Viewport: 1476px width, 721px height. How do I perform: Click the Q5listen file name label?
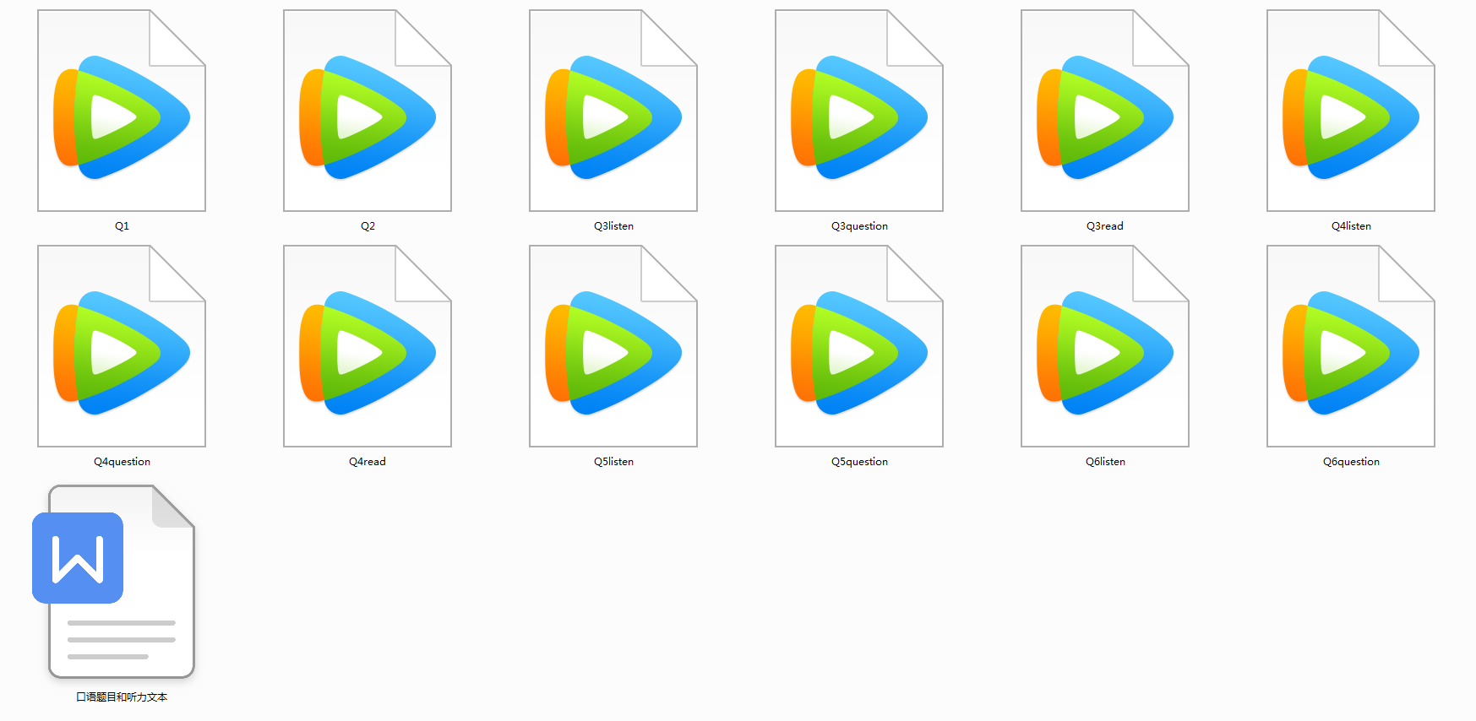click(x=613, y=462)
